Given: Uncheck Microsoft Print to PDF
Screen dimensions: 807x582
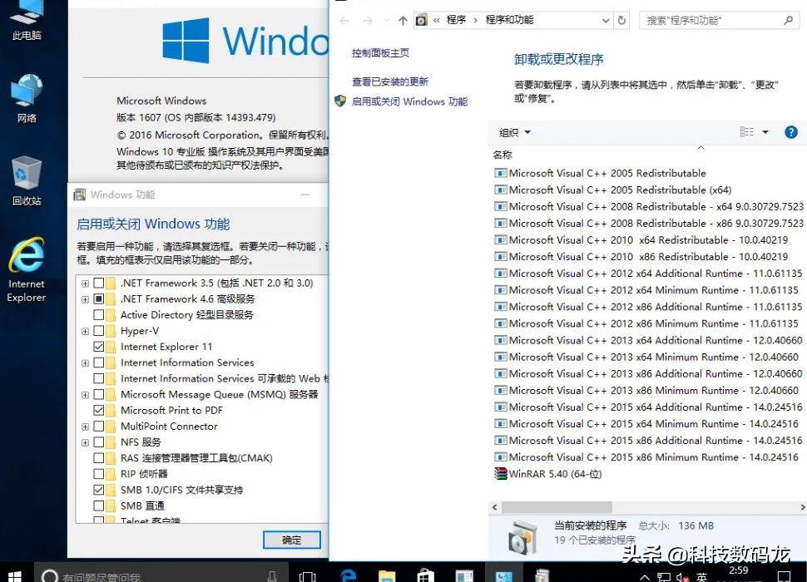Looking at the screenshot, I should [x=99, y=410].
